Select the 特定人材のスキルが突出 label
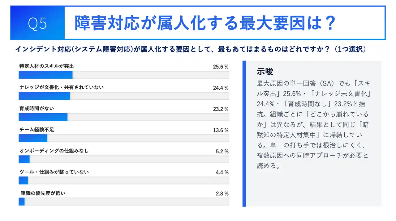Image resolution: width=396 pixels, height=221 pixels. [x=46, y=66]
